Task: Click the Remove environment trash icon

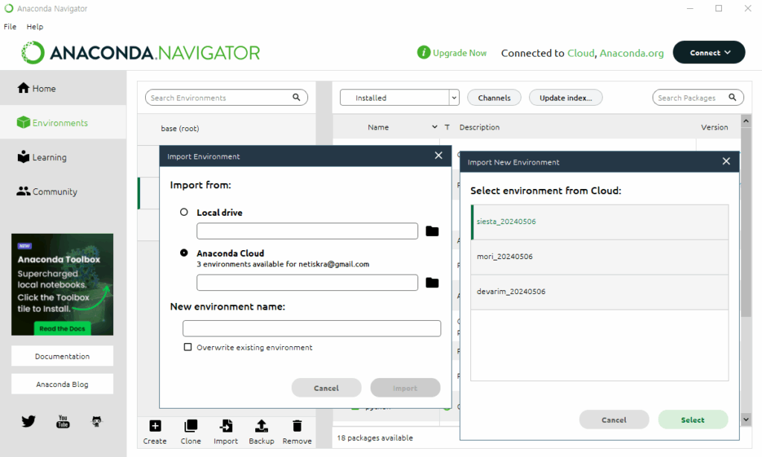Action: click(297, 426)
